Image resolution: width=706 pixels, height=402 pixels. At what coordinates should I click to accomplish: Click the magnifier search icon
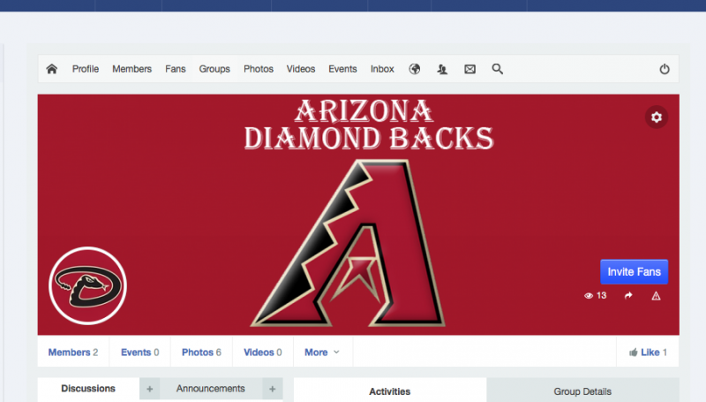point(497,69)
